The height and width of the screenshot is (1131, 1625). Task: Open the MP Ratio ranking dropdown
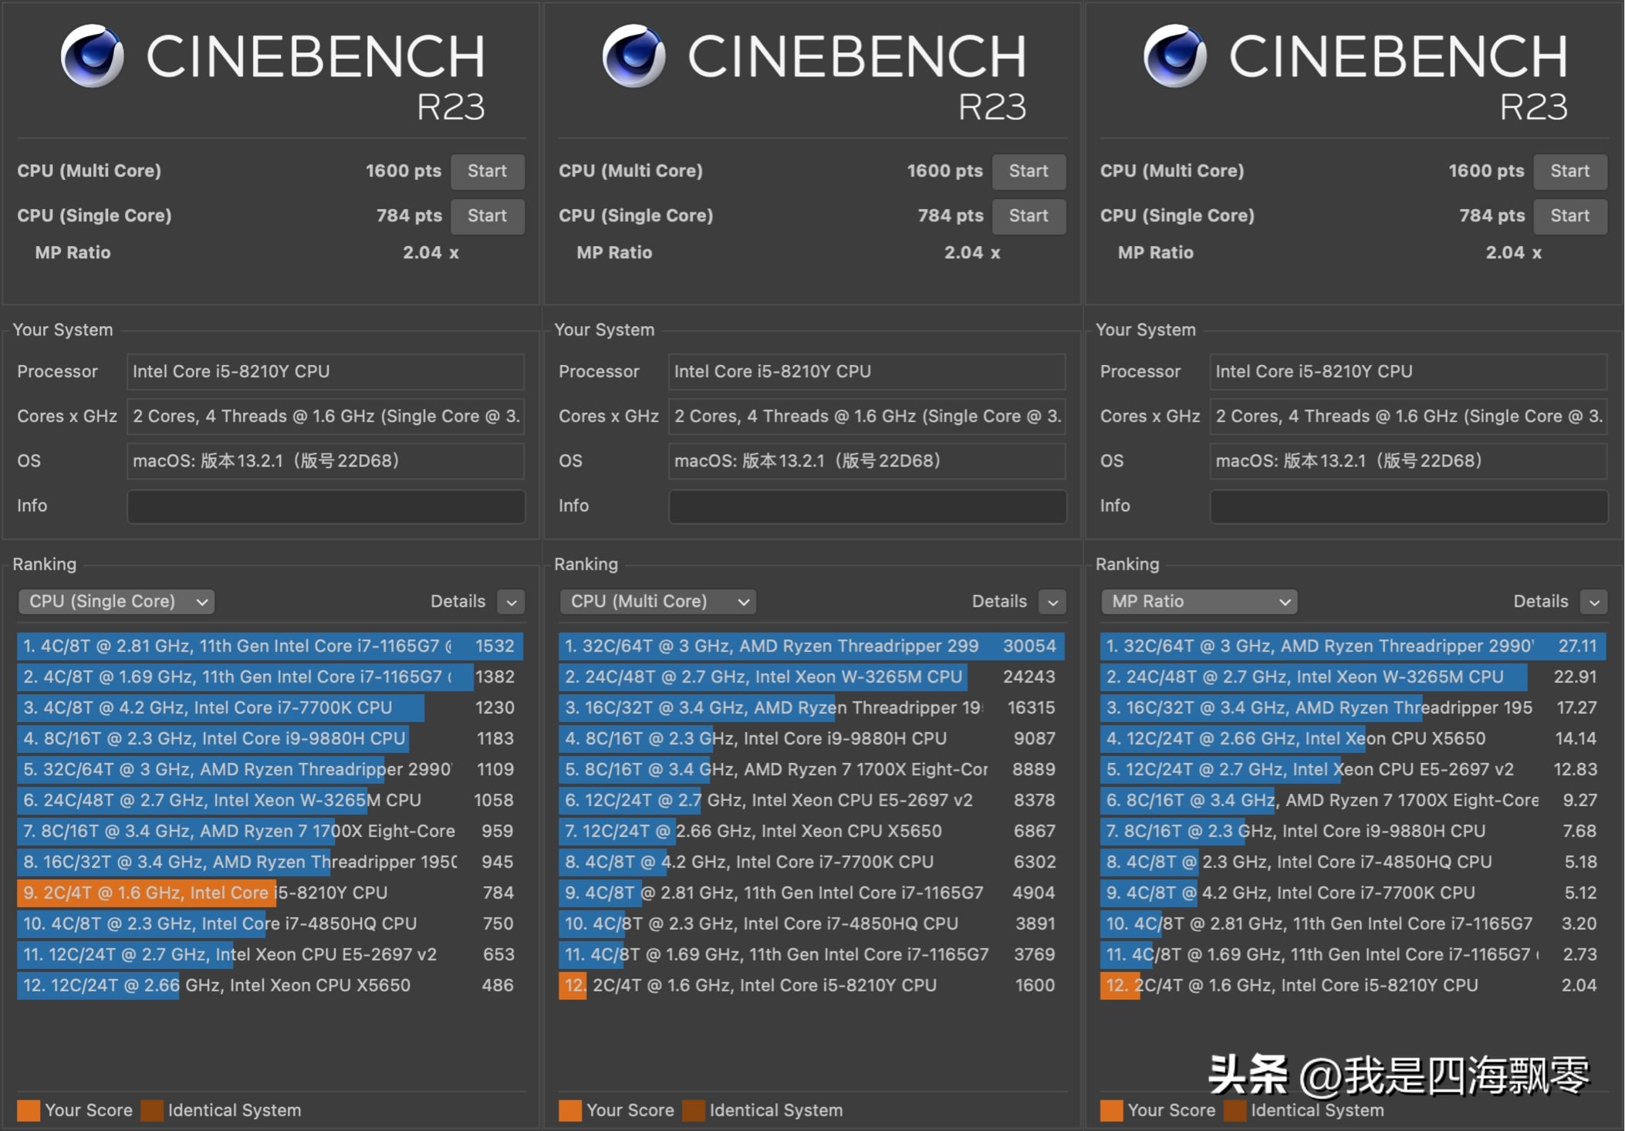tap(1199, 602)
